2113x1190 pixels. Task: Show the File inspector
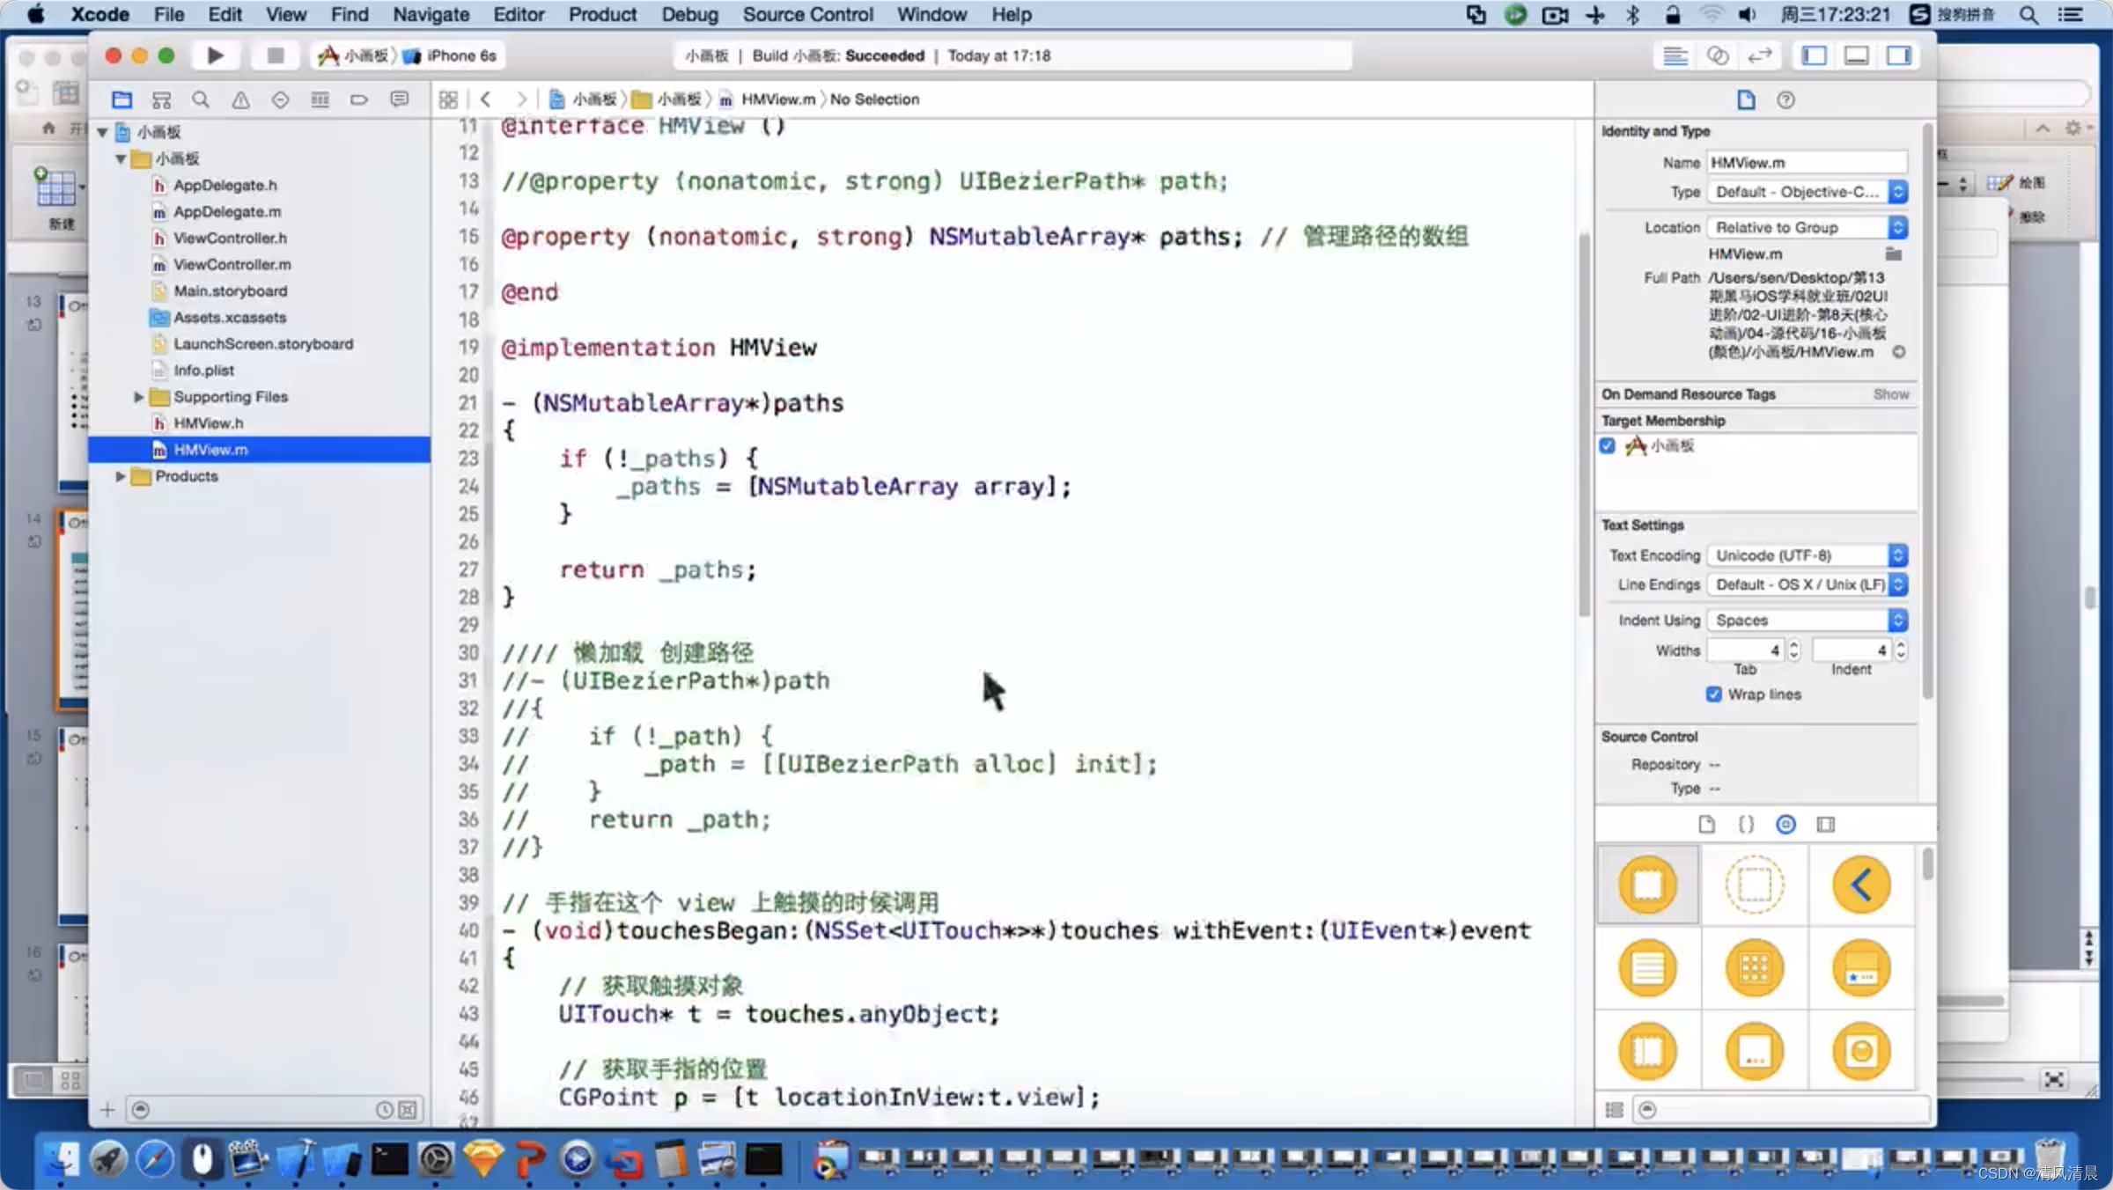1746,99
